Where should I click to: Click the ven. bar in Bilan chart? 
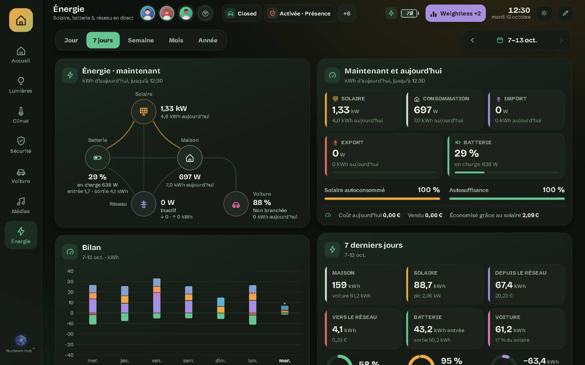(157, 298)
